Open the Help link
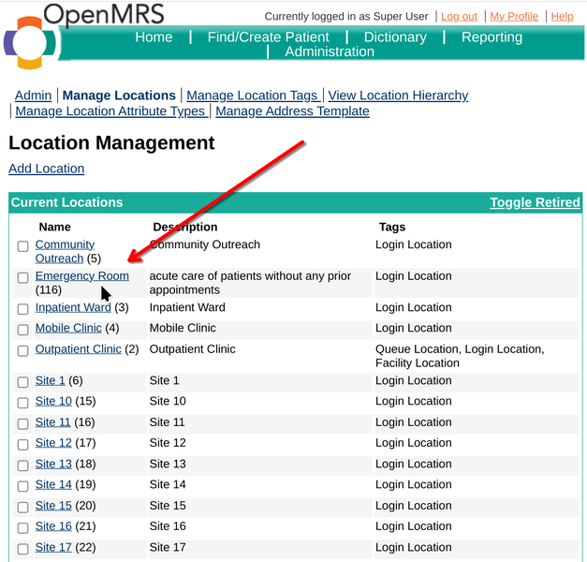Image resolution: width=587 pixels, height=562 pixels. (x=562, y=16)
